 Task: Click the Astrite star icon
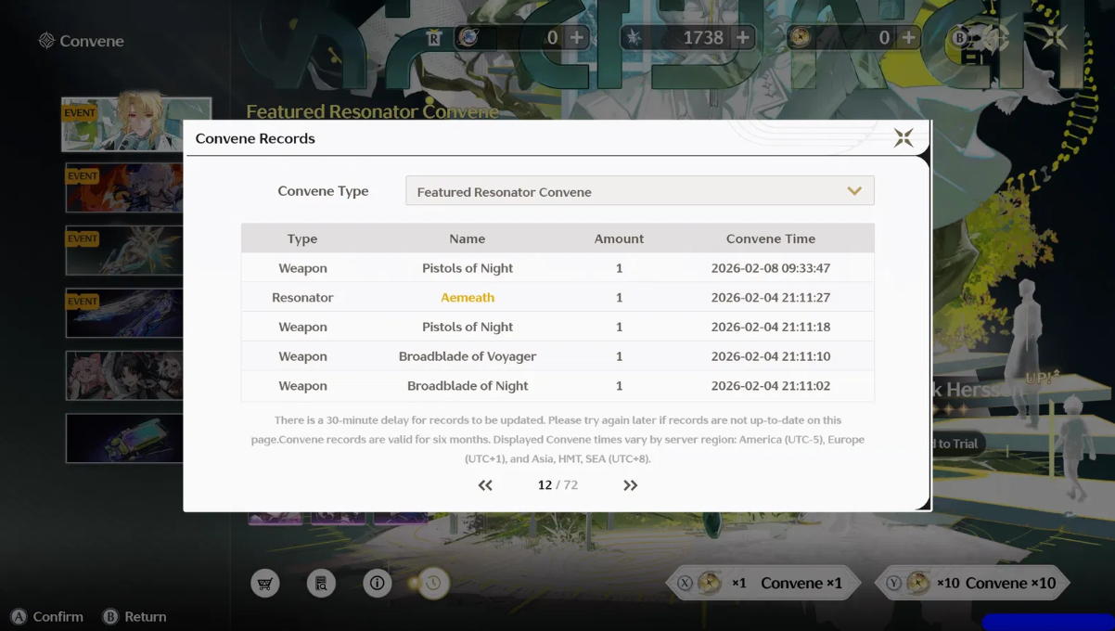click(634, 37)
